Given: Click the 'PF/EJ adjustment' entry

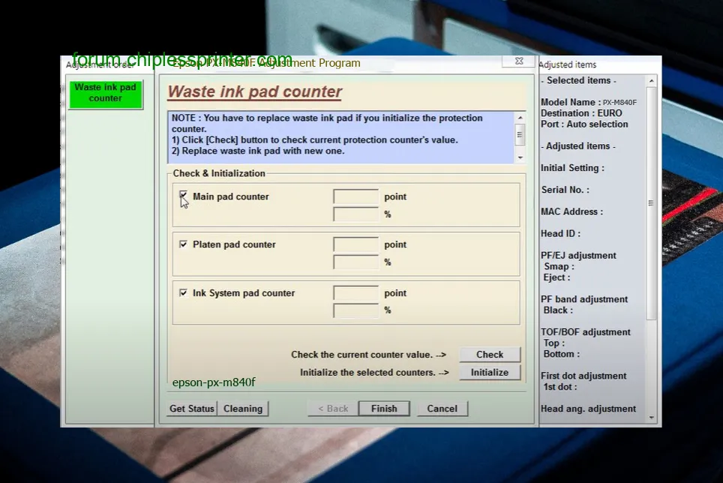Looking at the screenshot, I should 578,255.
